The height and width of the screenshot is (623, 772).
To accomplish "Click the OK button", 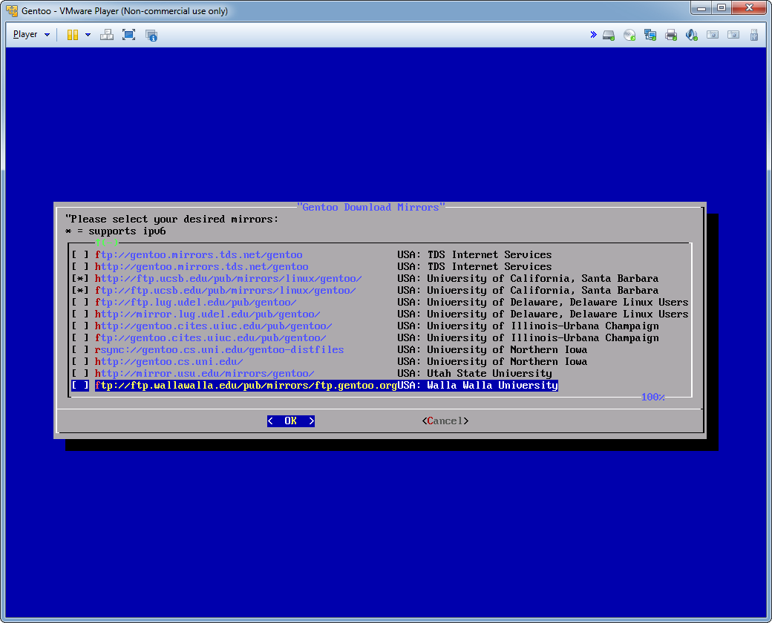I will 291,421.
